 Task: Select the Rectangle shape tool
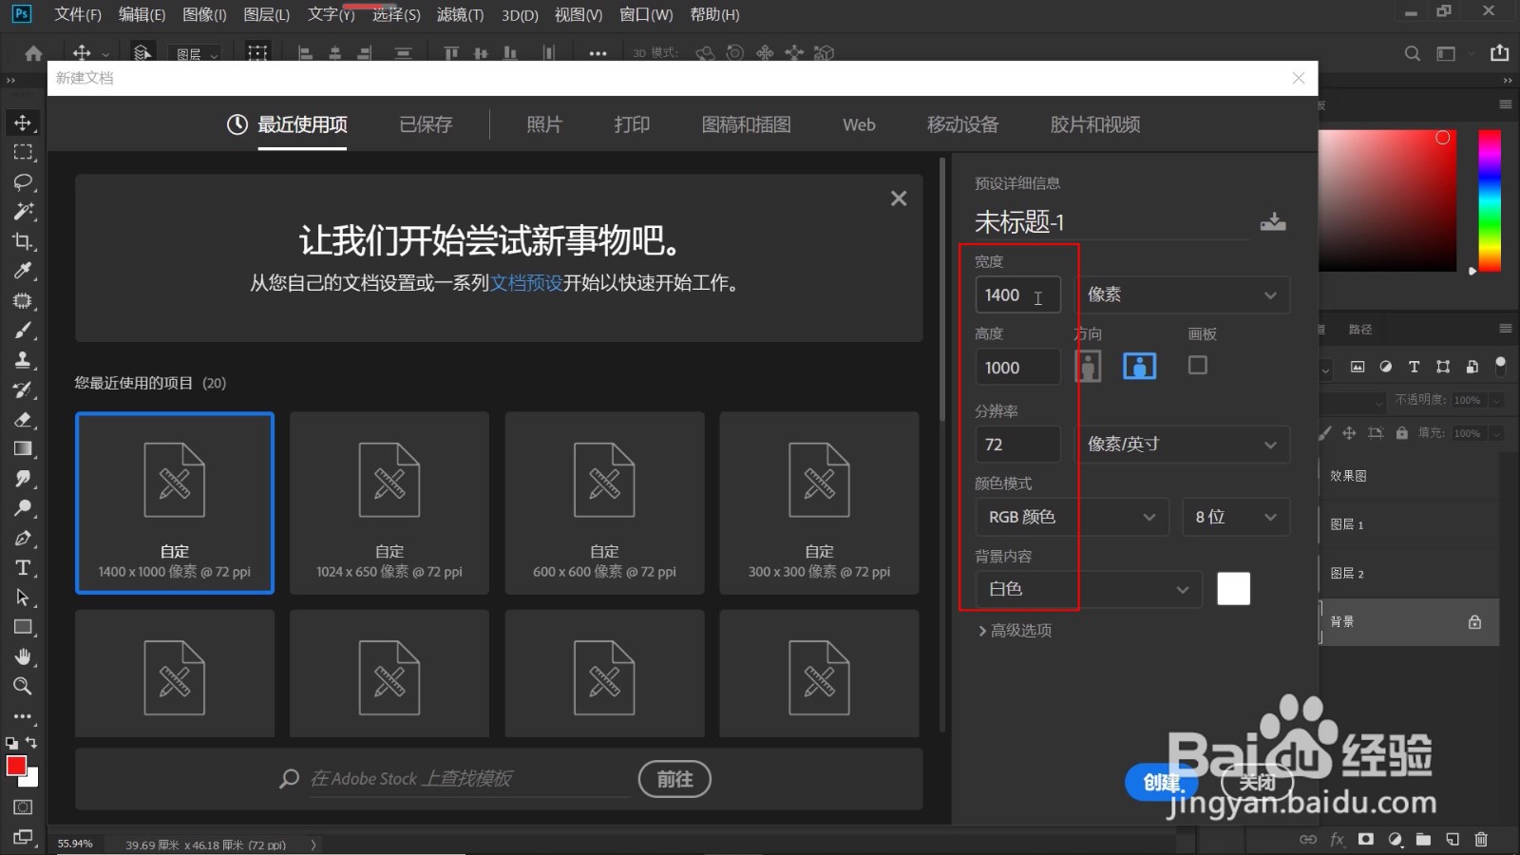point(23,627)
